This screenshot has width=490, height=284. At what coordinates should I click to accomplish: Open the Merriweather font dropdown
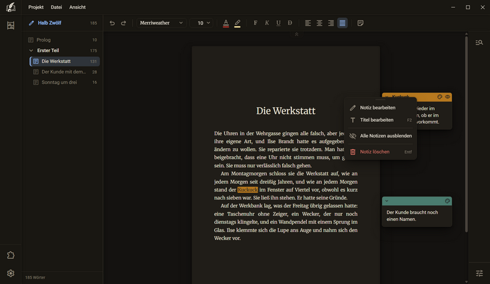pos(161,23)
